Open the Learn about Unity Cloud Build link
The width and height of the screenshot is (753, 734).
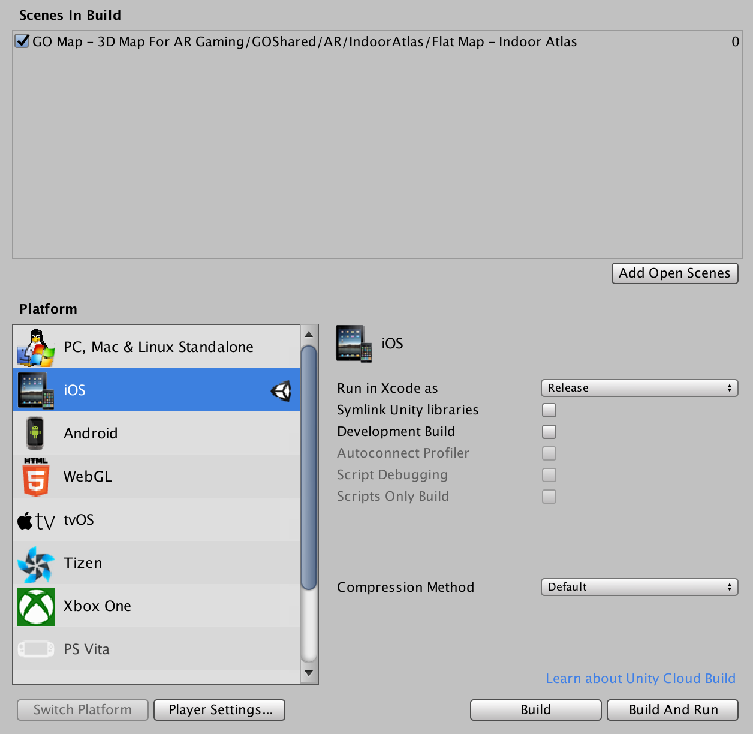(640, 678)
